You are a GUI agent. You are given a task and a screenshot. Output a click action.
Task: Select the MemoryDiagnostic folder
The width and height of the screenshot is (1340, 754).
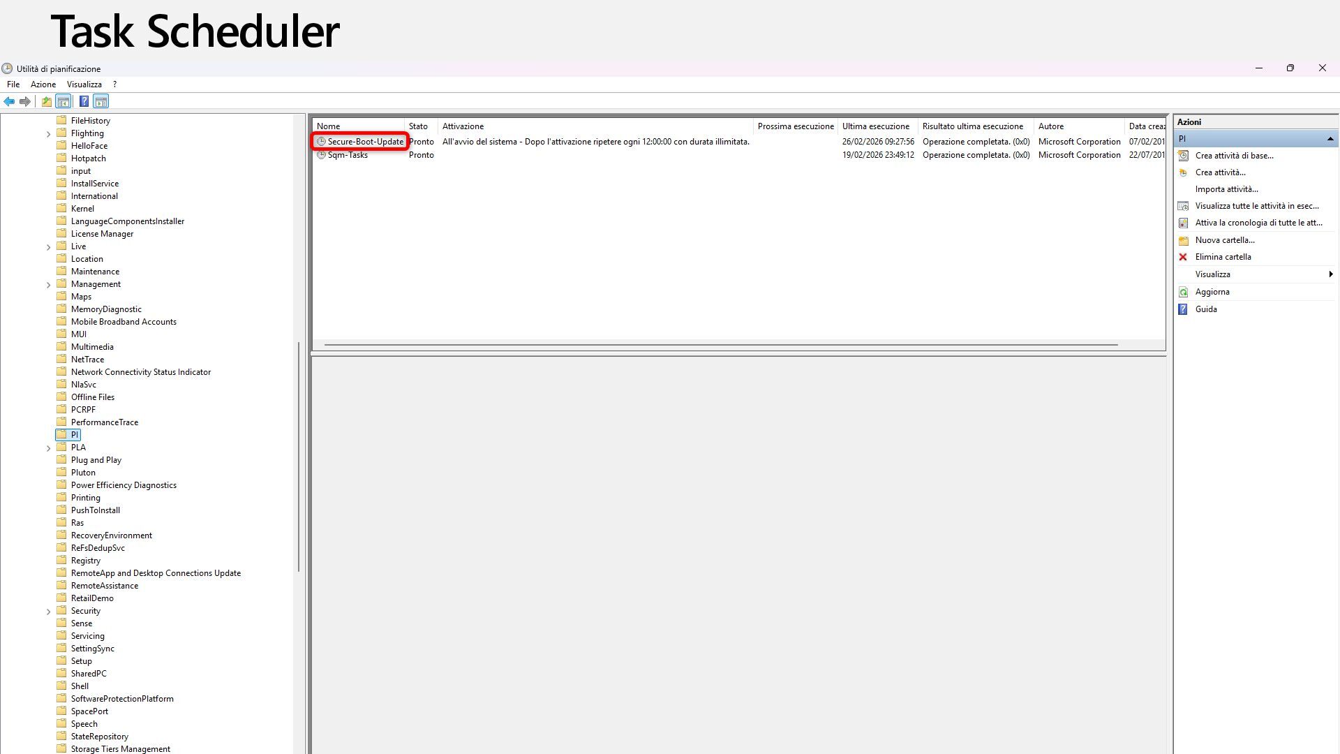tap(106, 309)
